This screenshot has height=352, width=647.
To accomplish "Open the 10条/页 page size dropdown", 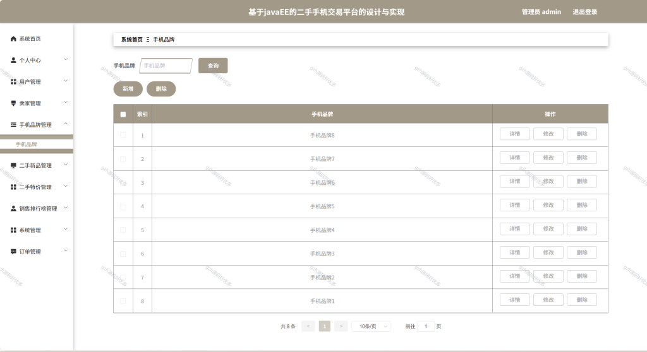I will point(371,326).
